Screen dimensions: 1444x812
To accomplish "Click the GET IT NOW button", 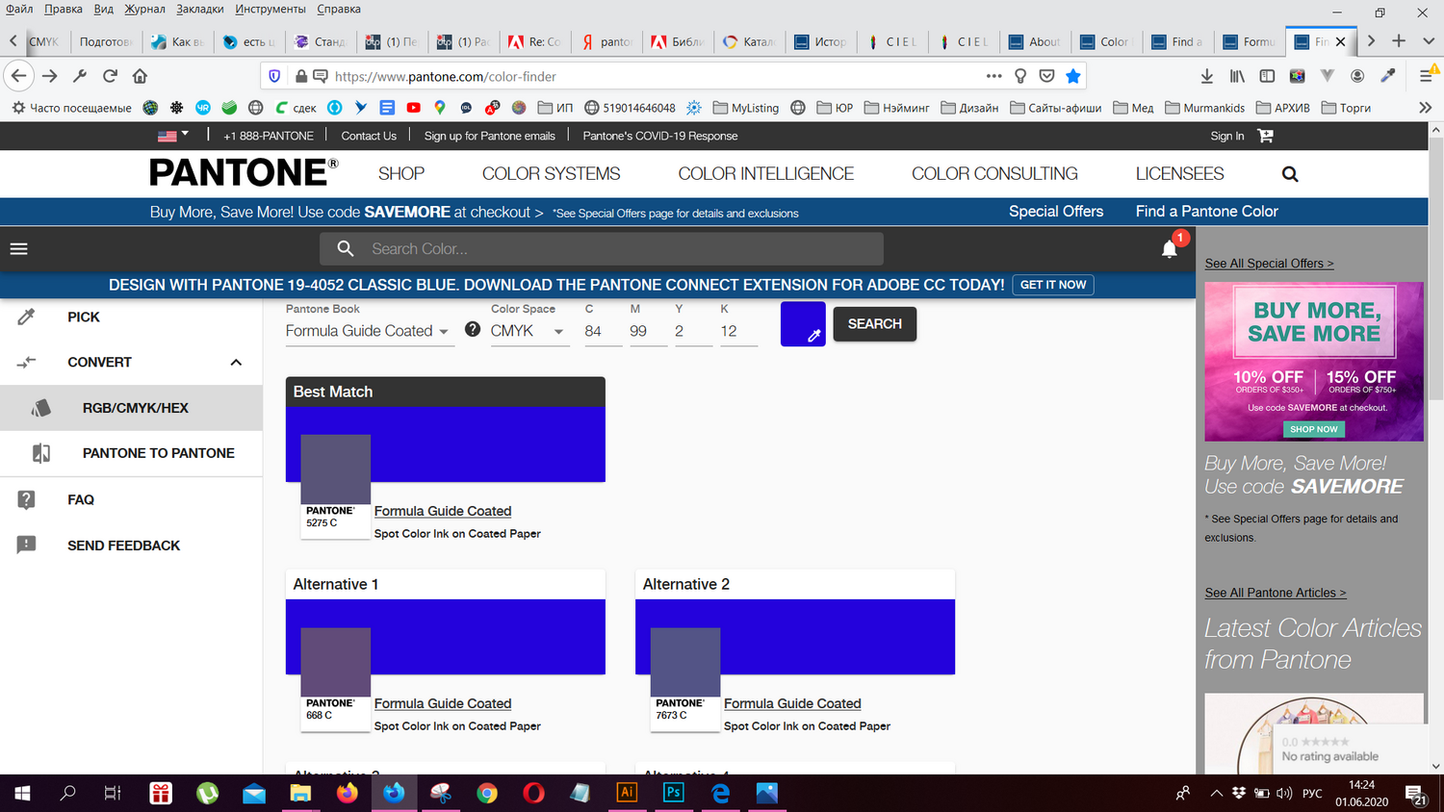I will pos(1053,285).
